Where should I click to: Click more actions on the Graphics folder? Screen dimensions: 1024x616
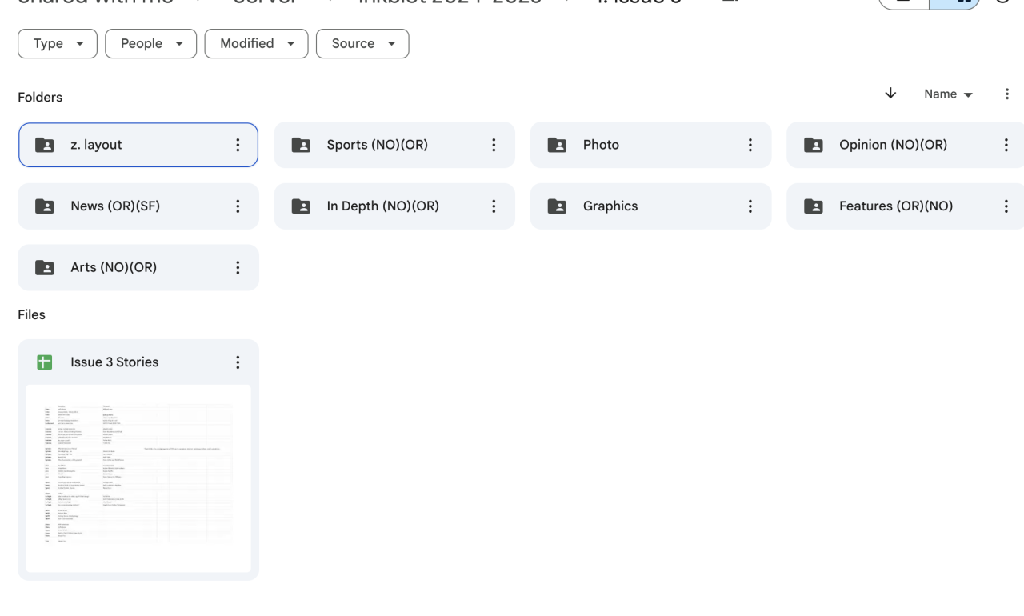[x=750, y=206]
